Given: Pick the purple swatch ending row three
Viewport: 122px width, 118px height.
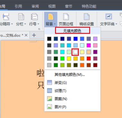Looking at the screenshot, I should pos(95,52).
